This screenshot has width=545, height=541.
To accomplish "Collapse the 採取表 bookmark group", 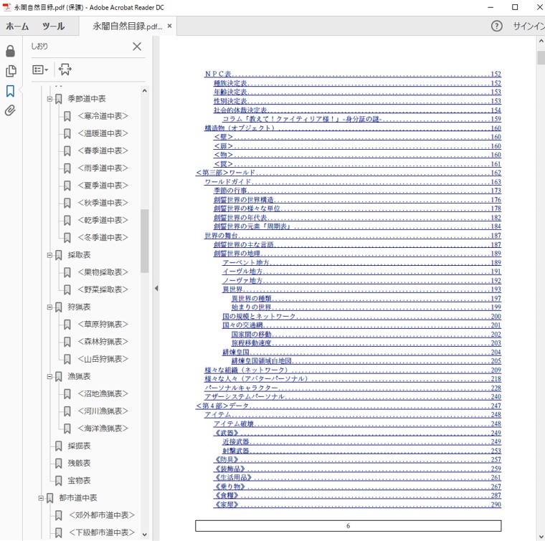I will click(x=49, y=255).
